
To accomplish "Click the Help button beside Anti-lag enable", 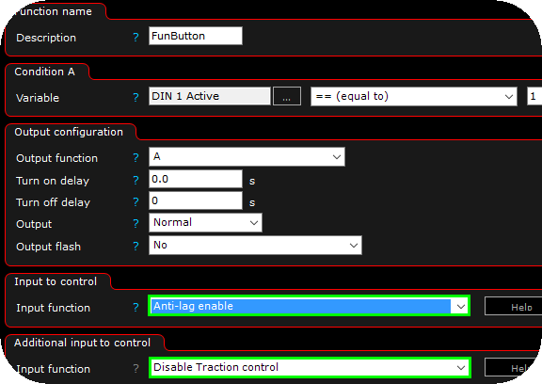I will click(x=514, y=306).
